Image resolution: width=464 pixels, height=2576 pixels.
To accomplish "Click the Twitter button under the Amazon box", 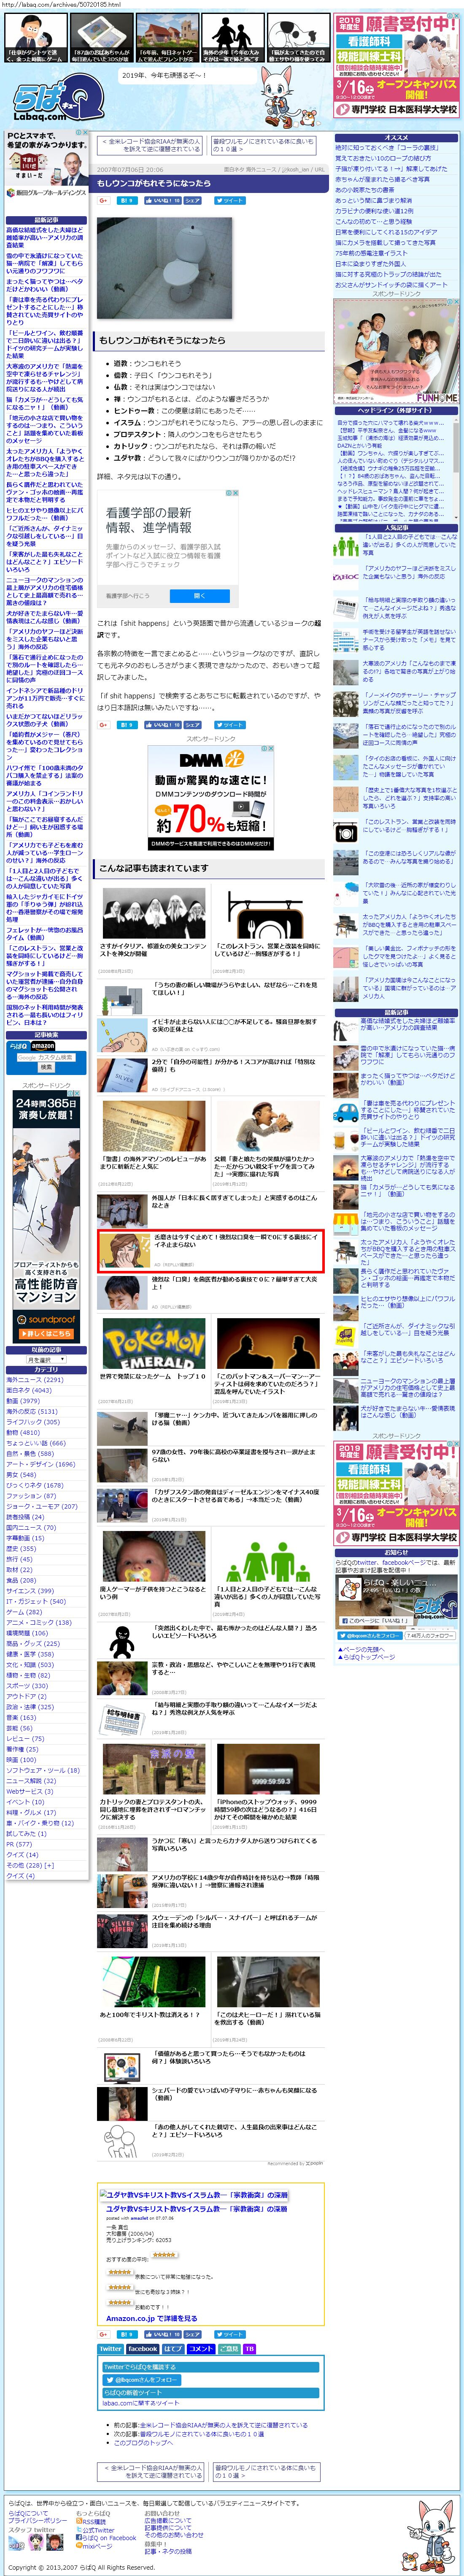I will pos(110,2349).
